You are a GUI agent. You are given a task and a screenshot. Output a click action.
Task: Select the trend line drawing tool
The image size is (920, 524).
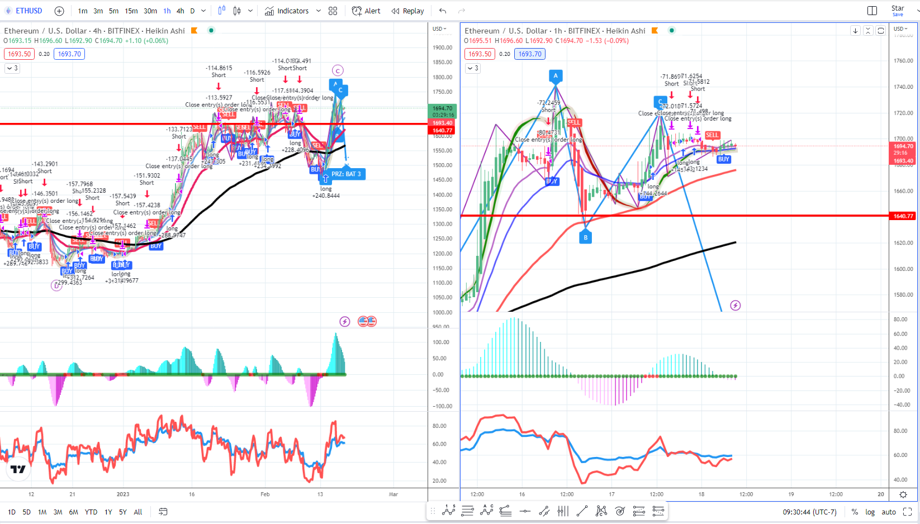[x=582, y=511]
